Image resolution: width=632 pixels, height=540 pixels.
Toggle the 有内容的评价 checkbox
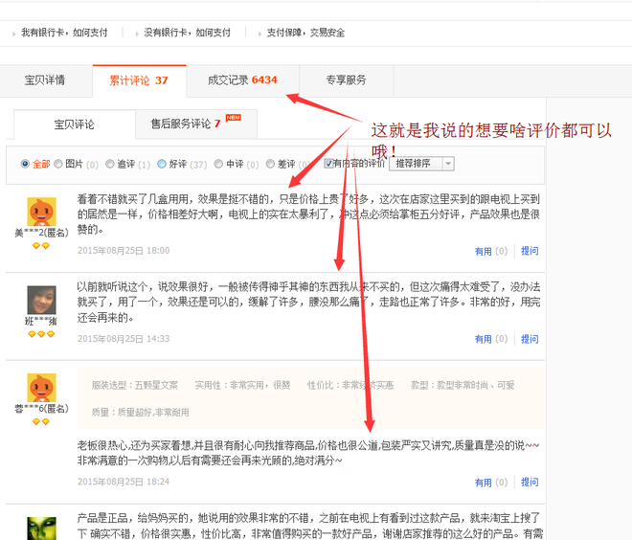coord(328,165)
